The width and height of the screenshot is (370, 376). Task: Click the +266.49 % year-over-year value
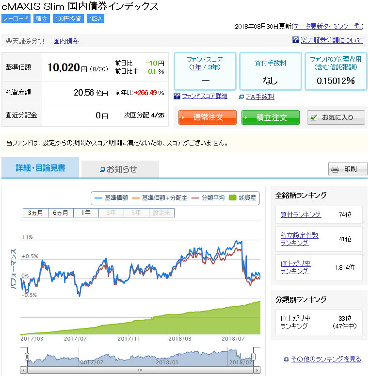(x=149, y=93)
